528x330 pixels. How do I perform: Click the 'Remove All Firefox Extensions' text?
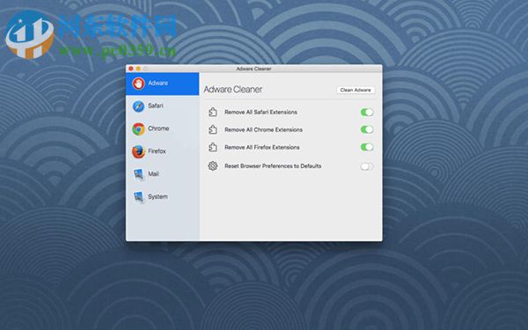click(x=262, y=147)
